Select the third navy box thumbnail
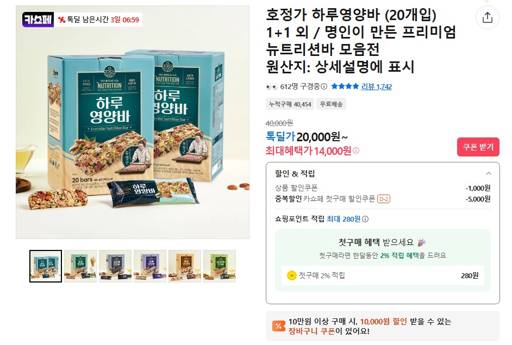The width and height of the screenshot is (512, 345). (115, 266)
